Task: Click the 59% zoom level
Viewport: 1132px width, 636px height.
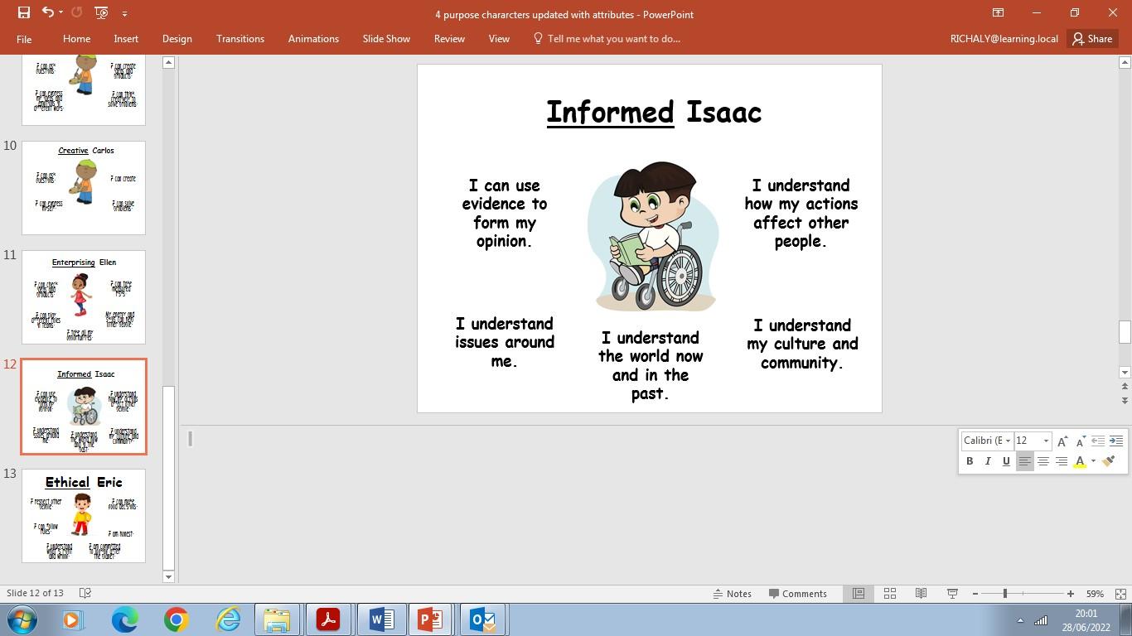Action: 1095,594
